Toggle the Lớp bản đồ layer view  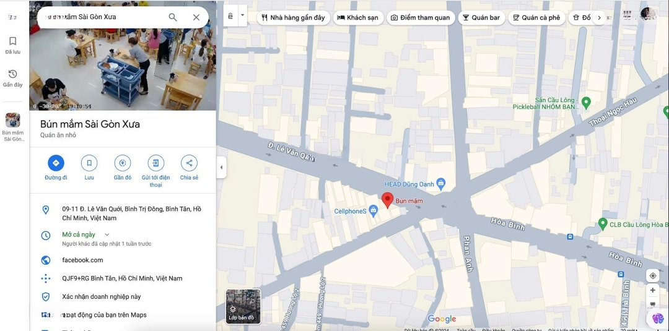point(243,306)
